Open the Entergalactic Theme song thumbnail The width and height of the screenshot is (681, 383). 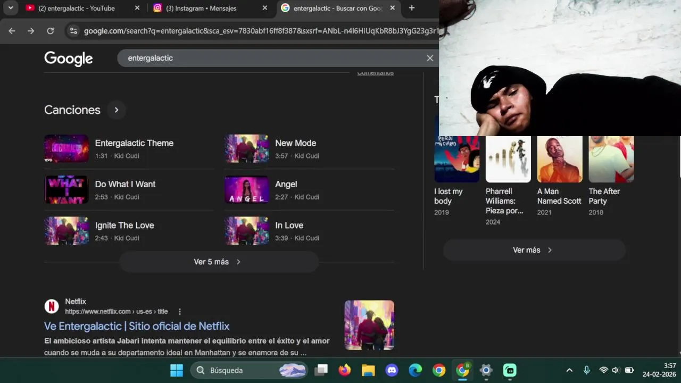[x=67, y=148]
